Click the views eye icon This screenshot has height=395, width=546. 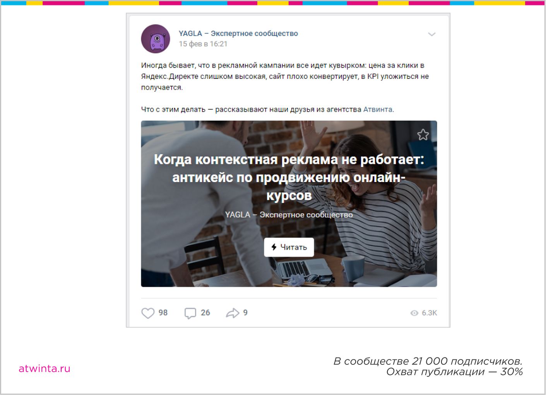pyautogui.click(x=414, y=313)
